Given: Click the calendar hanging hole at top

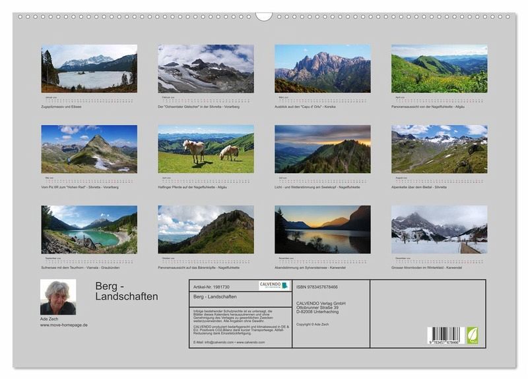Looking at the screenshot, I should [x=263, y=16].
